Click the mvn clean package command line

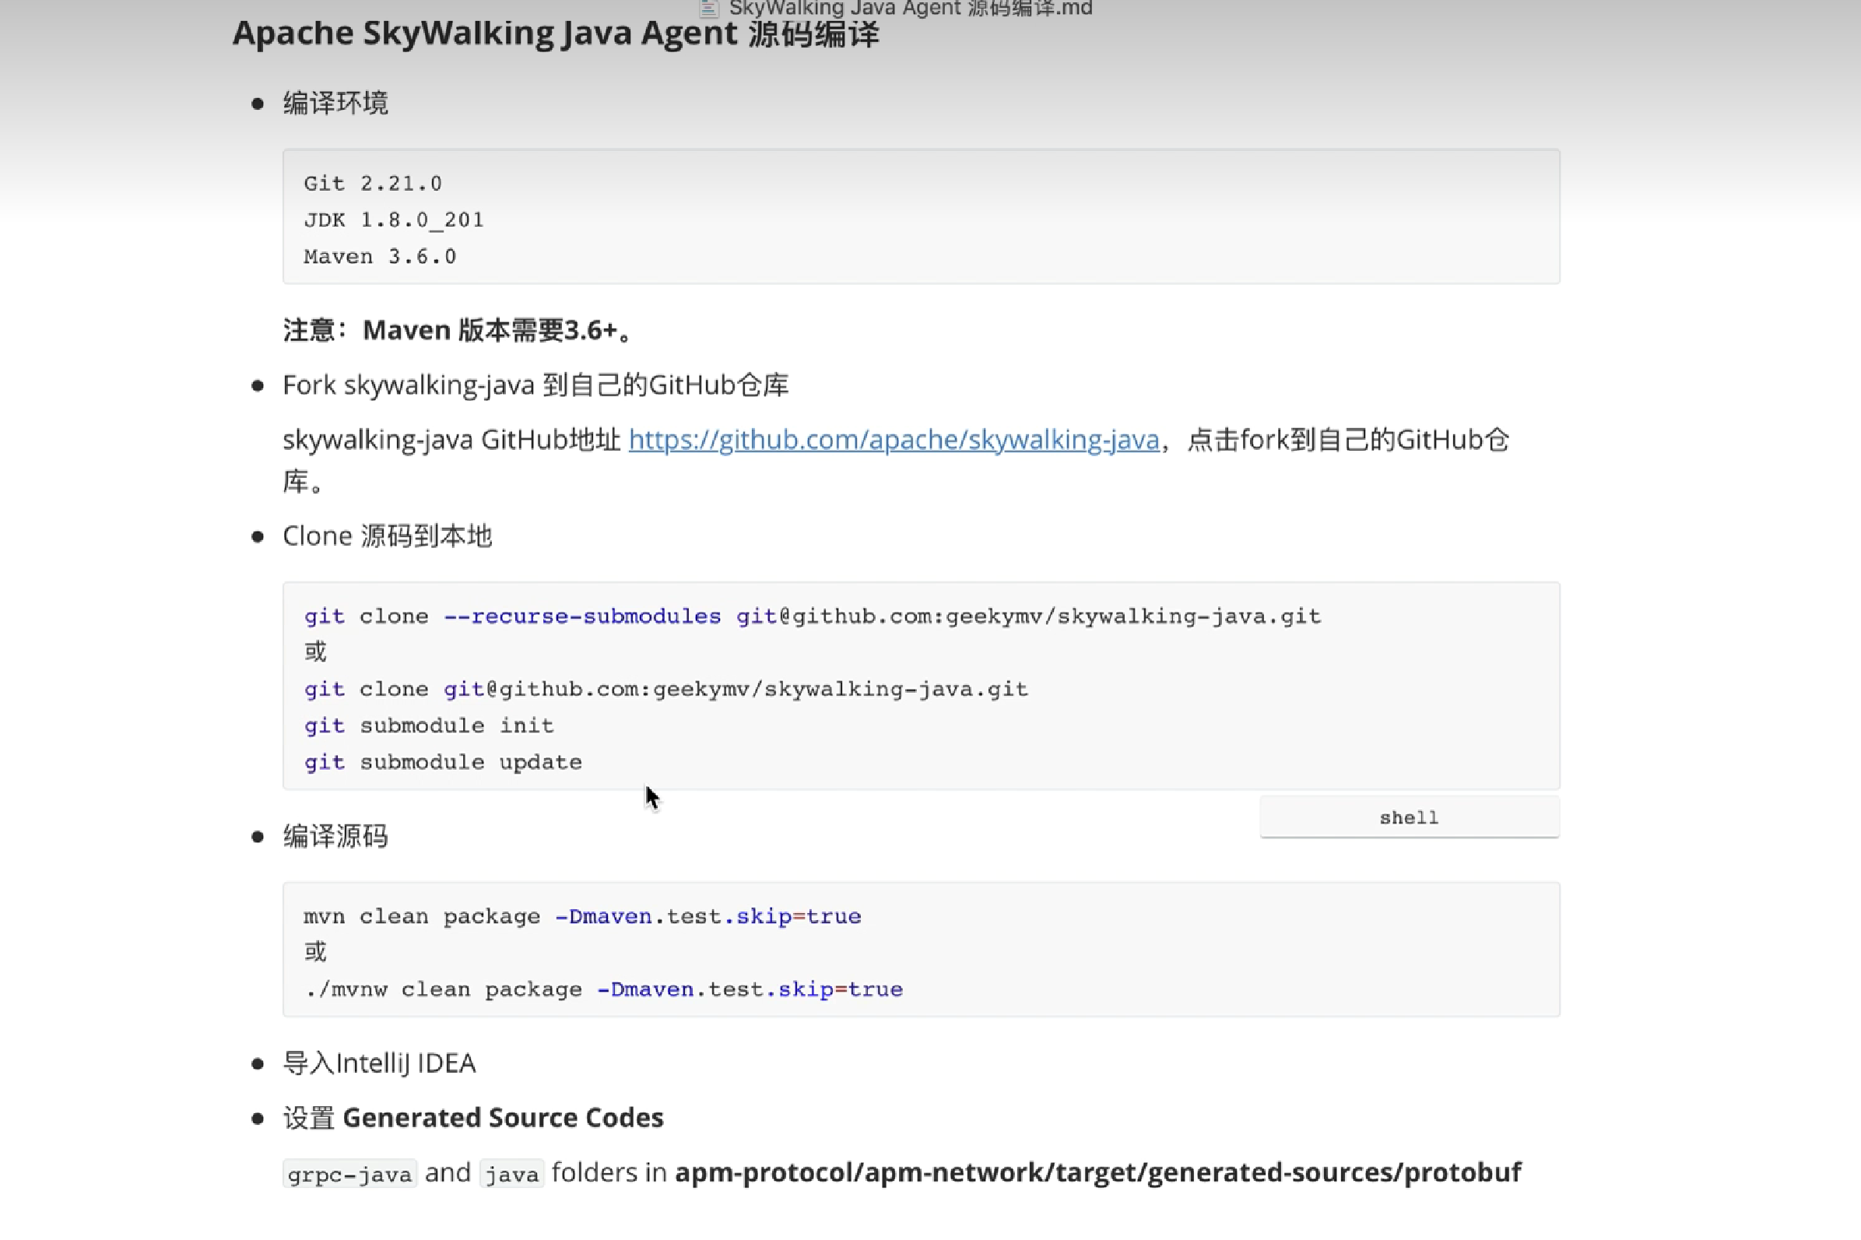[x=582, y=915]
